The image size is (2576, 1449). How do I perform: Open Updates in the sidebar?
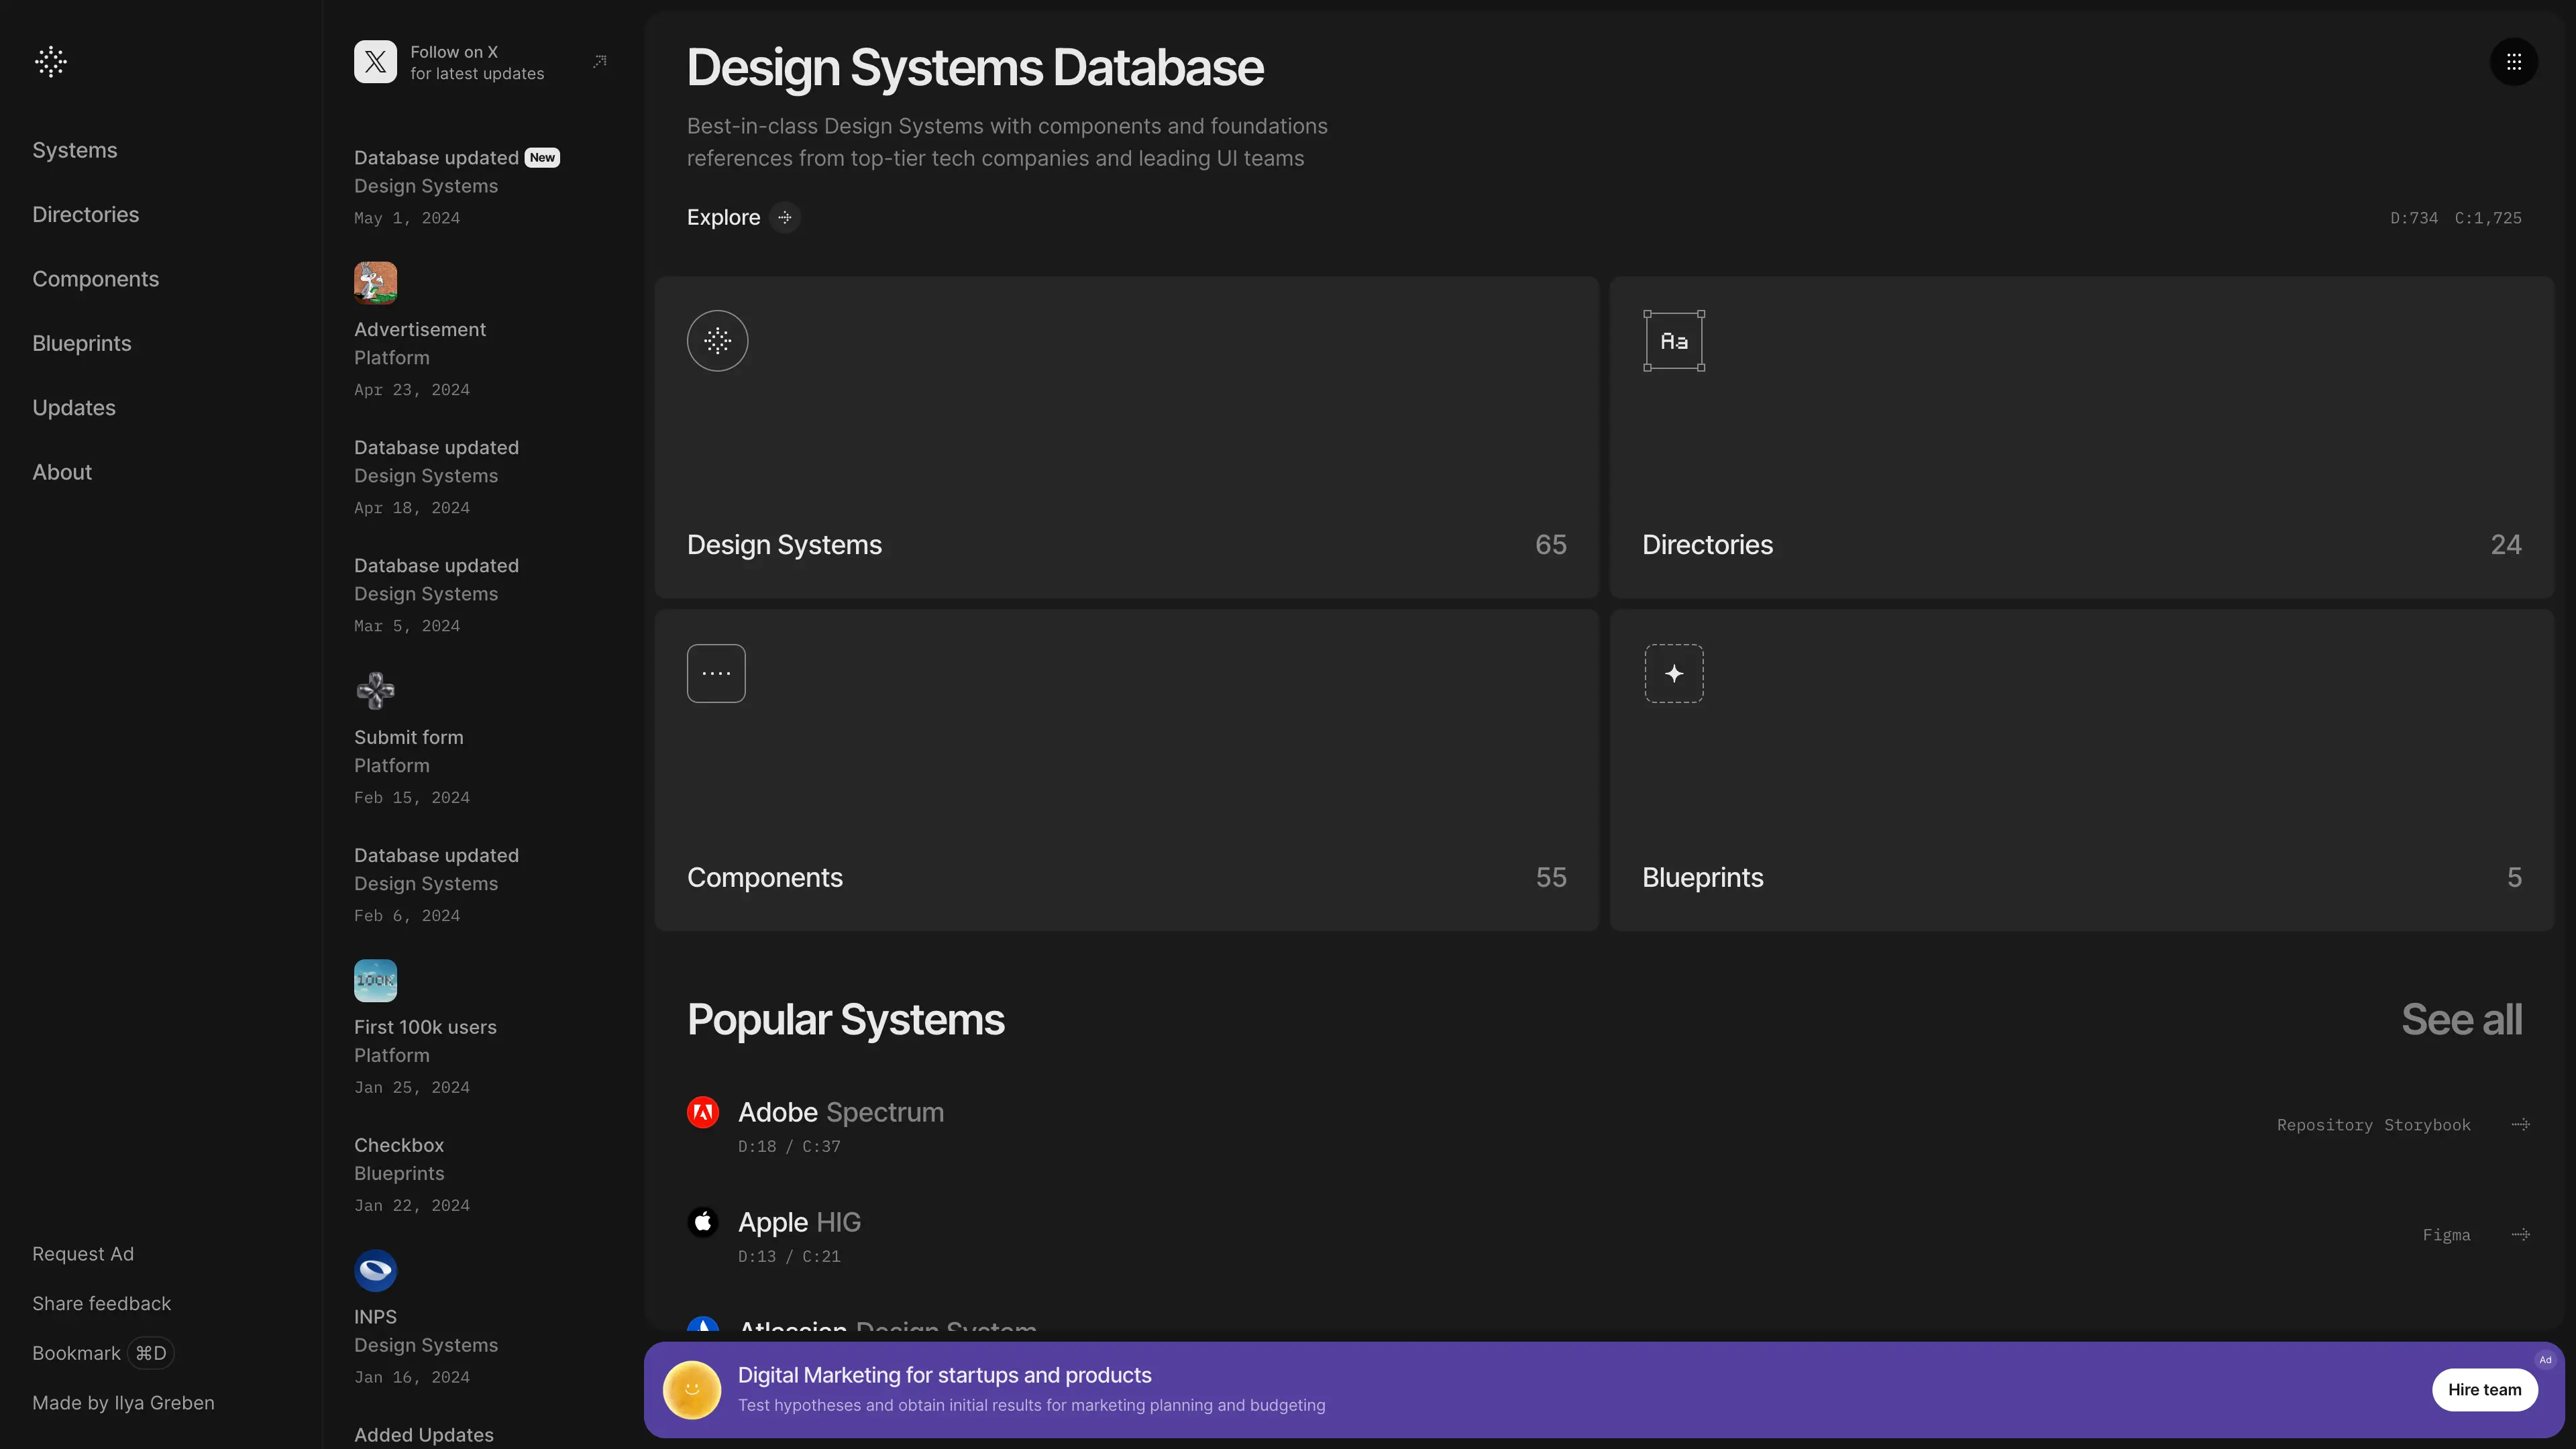pyautogui.click(x=74, y=408)
